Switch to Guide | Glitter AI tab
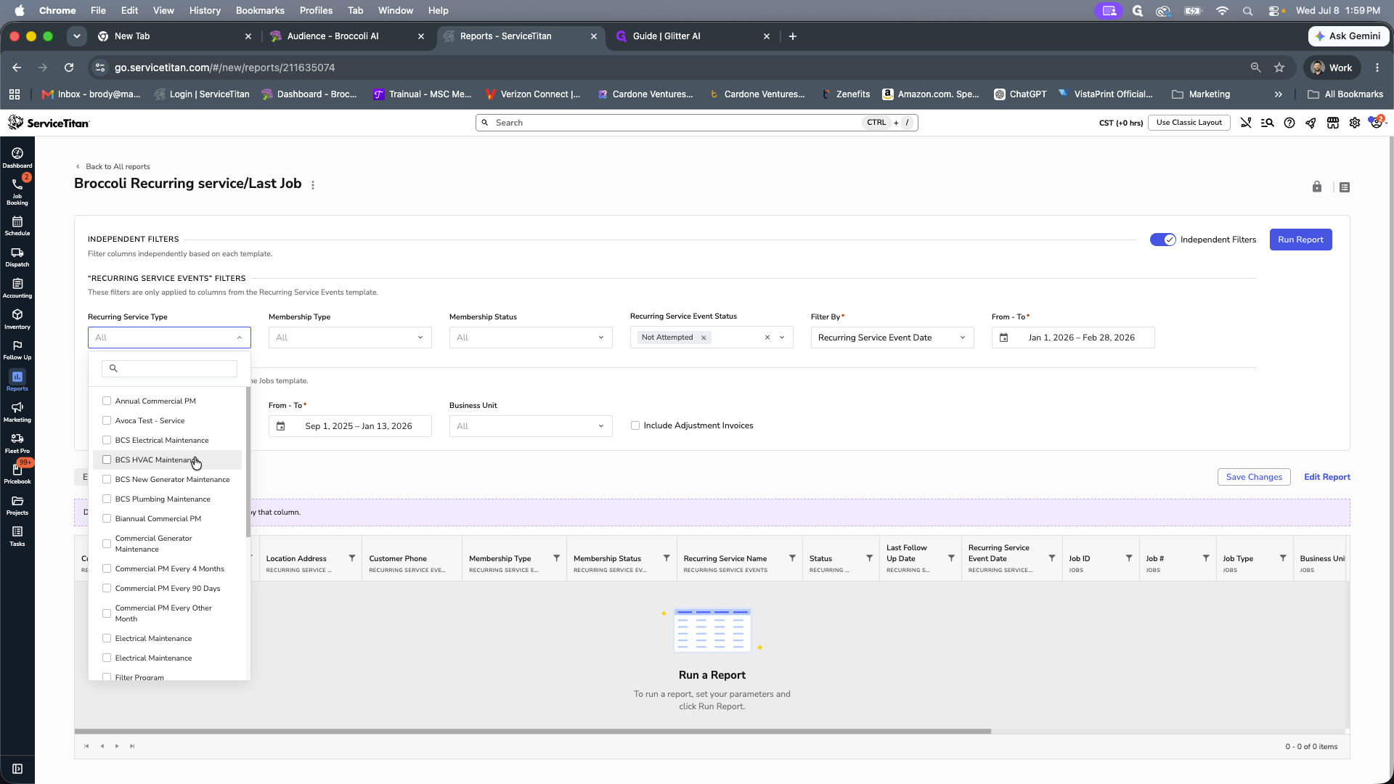This screenshot has width=1394, height=784. coord(692,36)
